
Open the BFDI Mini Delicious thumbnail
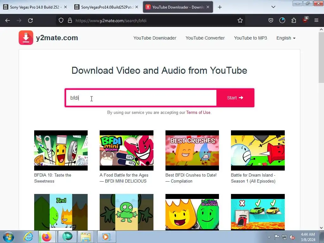point(127,150)
